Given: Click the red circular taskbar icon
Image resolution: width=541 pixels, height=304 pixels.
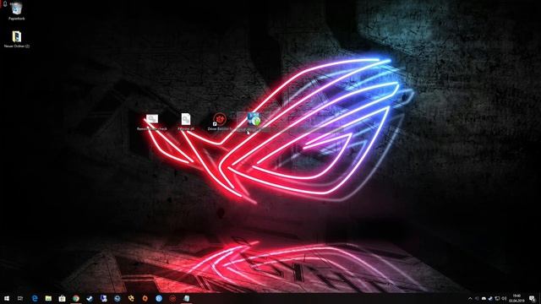Looking at the screenshot, I should coord(172,298).
